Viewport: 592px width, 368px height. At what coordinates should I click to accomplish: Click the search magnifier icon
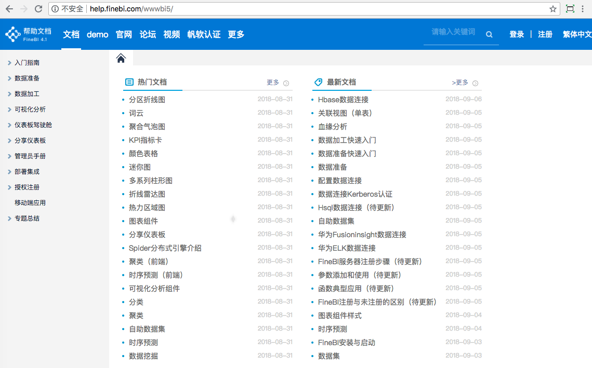[489, 34]
